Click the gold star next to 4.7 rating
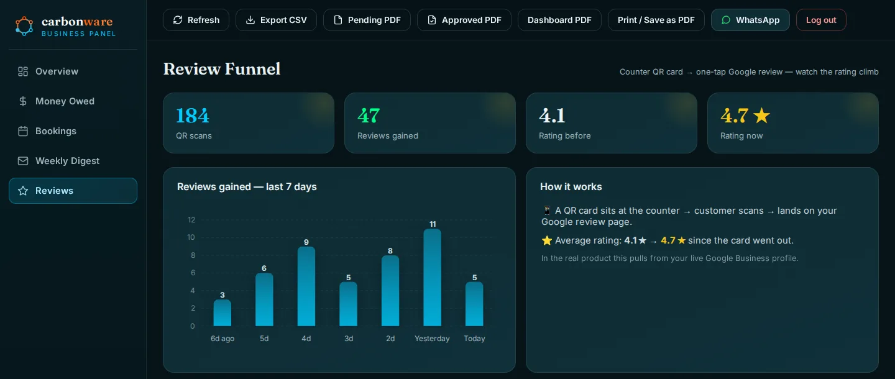This screenshot has height=379, width=895. pos(761,116)
